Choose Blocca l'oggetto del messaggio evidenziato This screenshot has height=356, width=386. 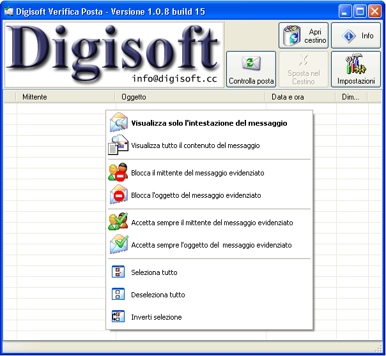(x=196, y=195)
